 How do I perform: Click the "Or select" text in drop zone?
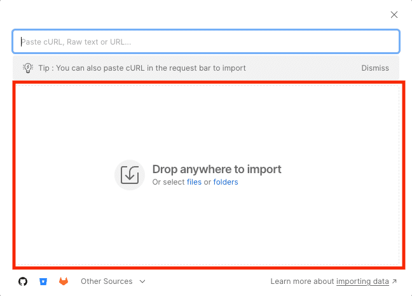click(x=168, y=182)
